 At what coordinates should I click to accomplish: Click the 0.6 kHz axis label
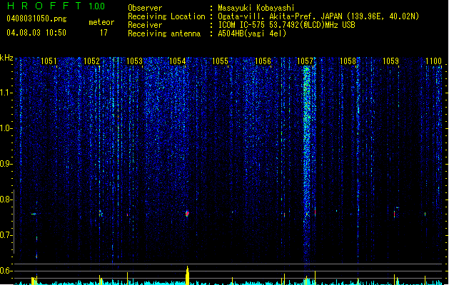(x=6, y=271)
